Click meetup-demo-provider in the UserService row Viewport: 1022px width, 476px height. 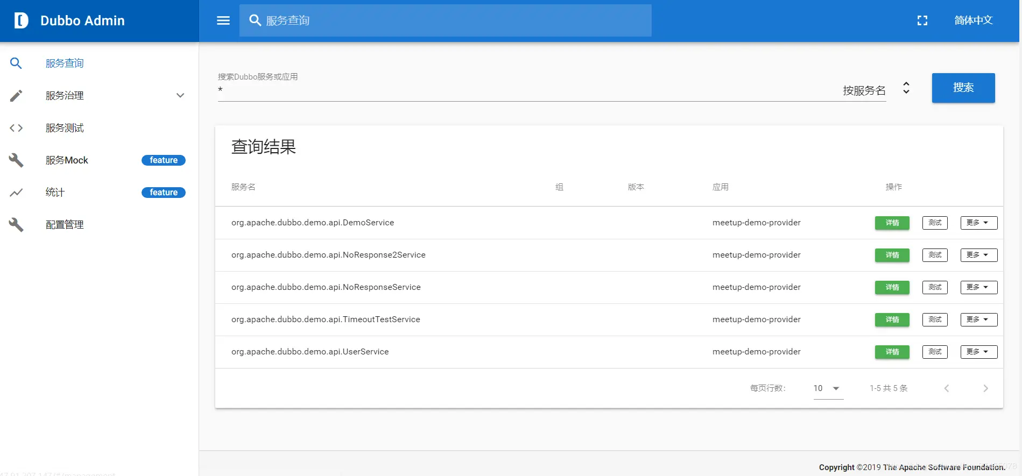757,352
